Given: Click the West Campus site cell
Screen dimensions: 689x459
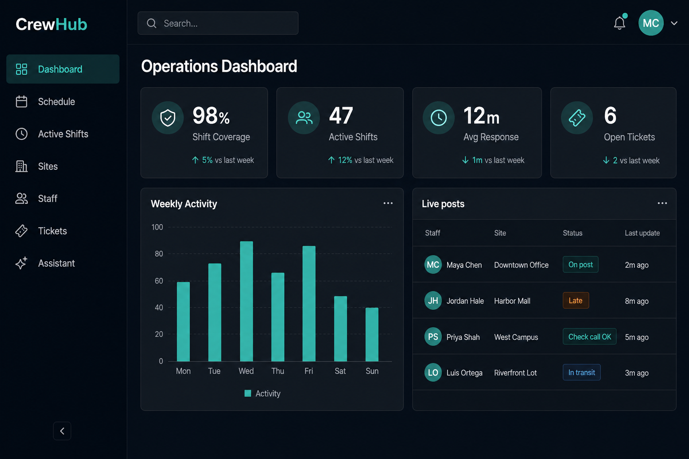Looking at the screenshot, I should coord(516,337).
